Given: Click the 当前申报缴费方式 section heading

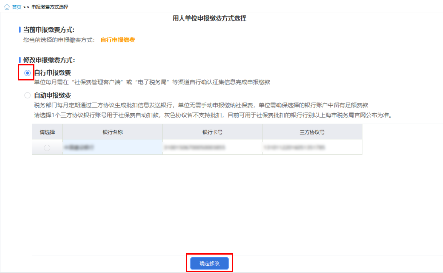Looking at the screenshot, I should pyautogui.click(x=49, y=30).
